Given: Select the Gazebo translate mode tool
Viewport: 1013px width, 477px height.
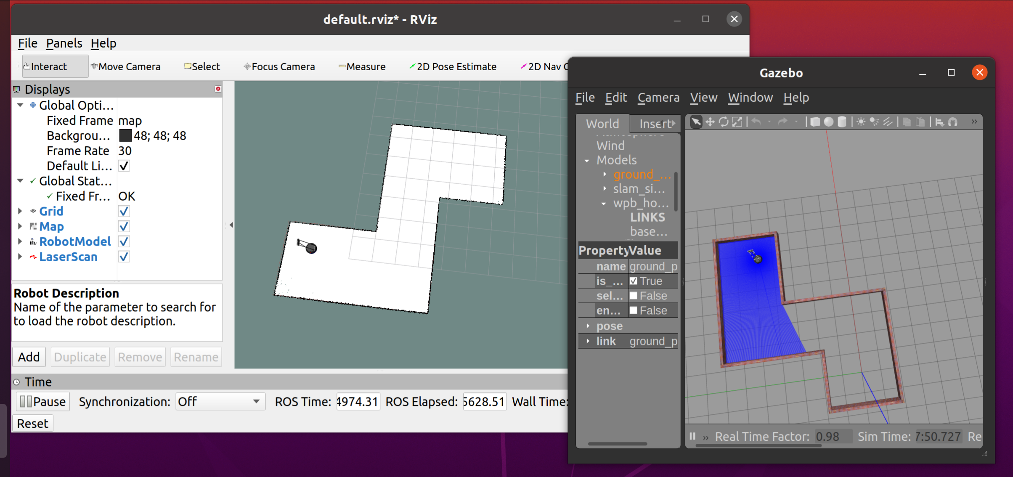Looking at the screenshot, I should [710, 122].
